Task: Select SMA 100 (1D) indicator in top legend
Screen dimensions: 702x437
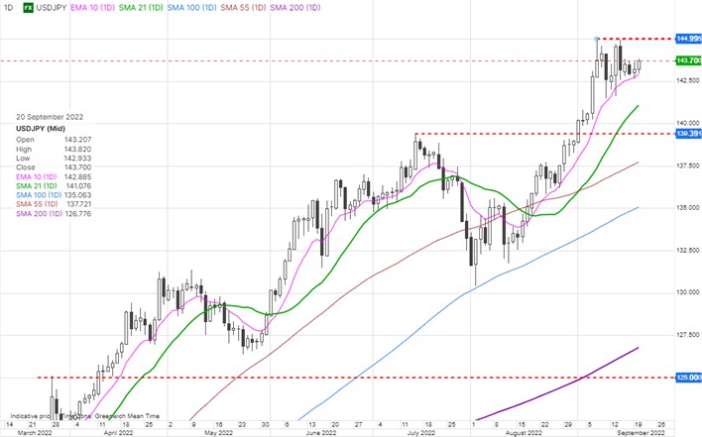Action: click(x=191, y=8)
